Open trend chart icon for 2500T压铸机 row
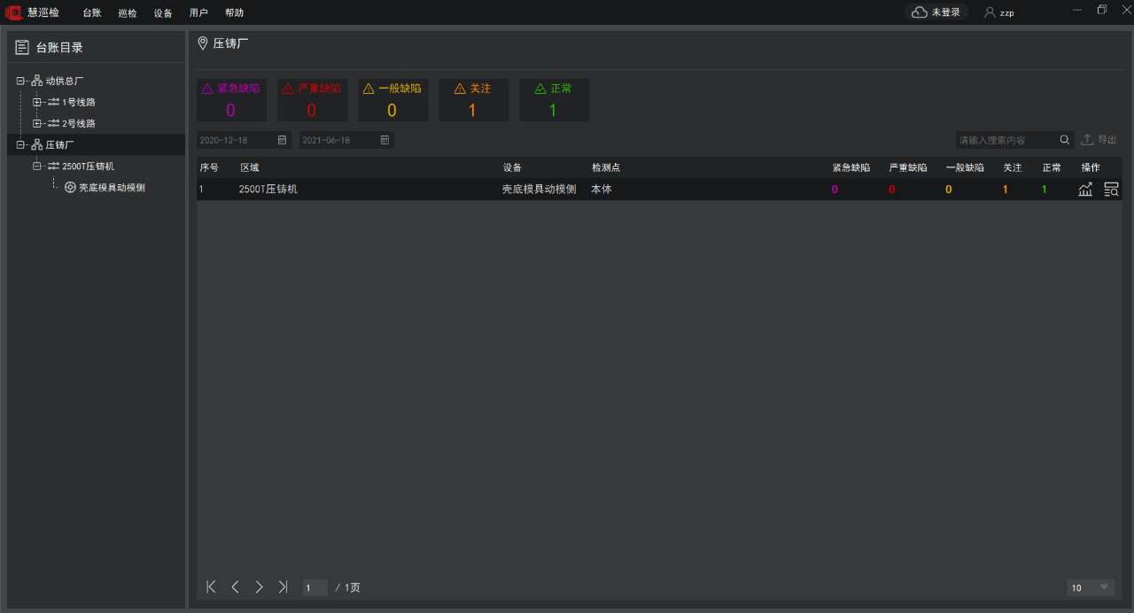1134x613 pixels. click(x=1085, y=190)
